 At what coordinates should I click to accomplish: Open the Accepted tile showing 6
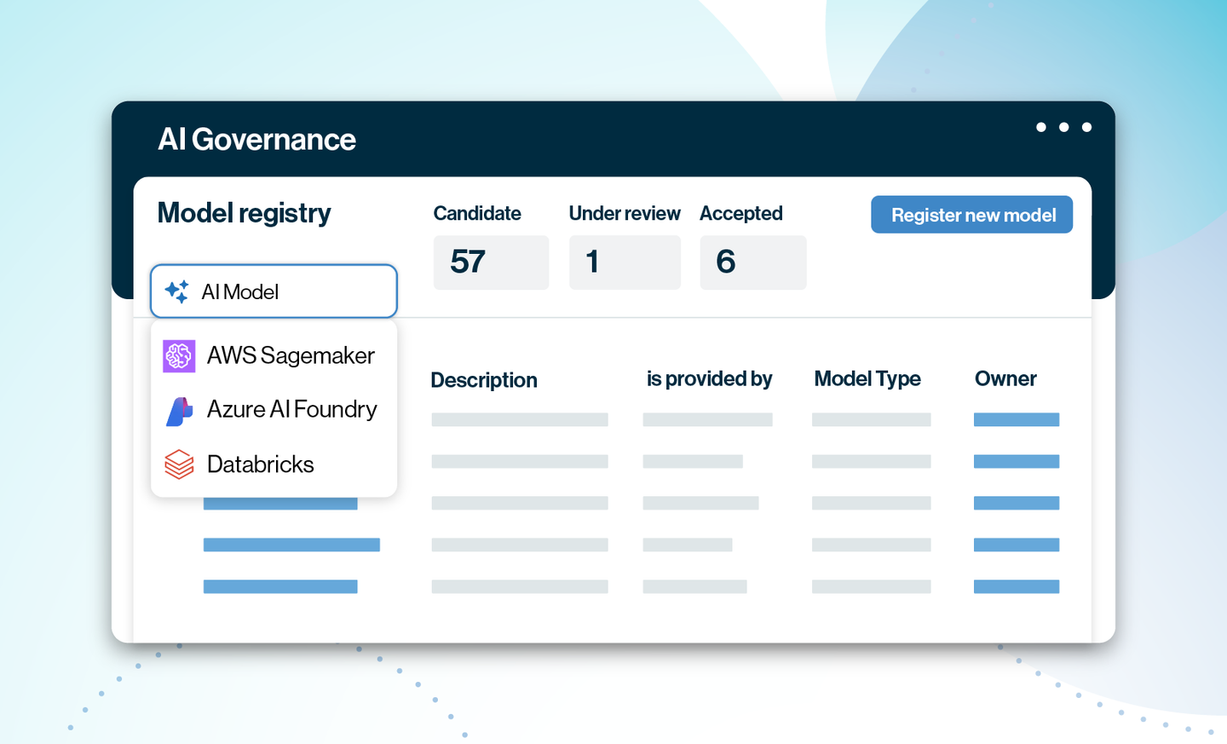(x=752, y=262)
